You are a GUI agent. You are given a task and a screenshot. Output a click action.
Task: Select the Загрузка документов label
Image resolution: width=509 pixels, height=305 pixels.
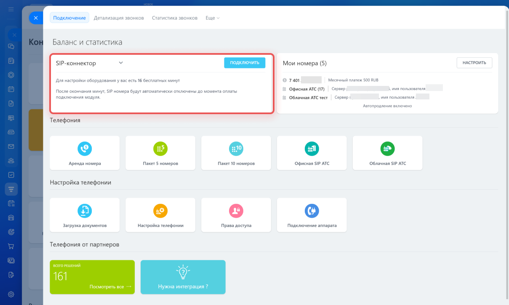point(85,225)
